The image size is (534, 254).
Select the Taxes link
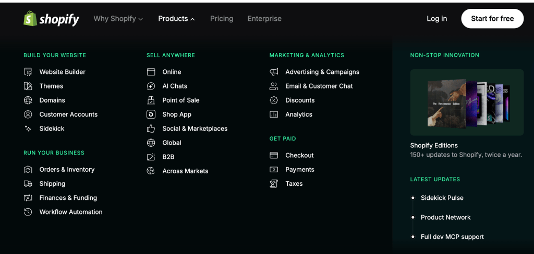click(294, 184)
